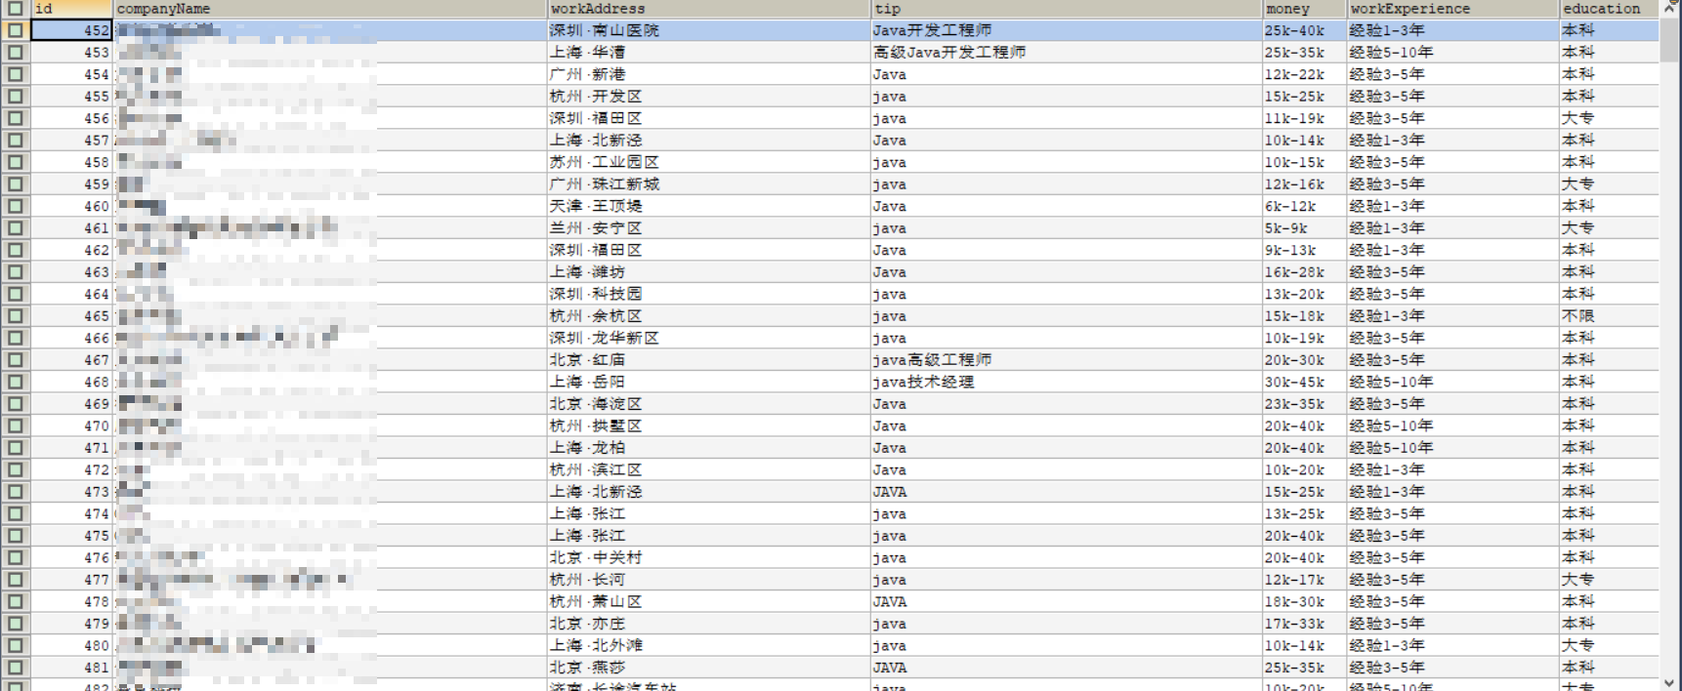Sort by the money column header
Image resolution: width=1682 pixels, height=691 pixels.
click(x=1304, y=9)
